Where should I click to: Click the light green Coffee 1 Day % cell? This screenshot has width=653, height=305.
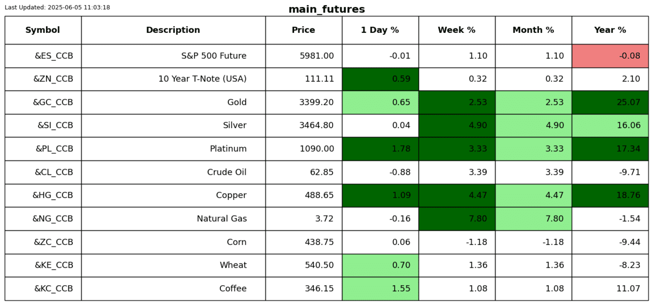pos(380,289)
